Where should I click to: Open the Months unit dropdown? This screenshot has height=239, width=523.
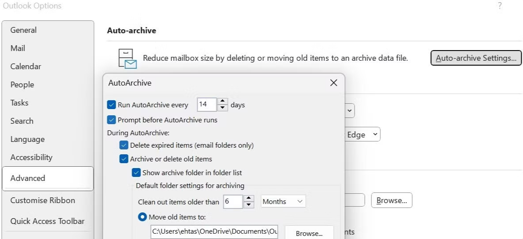tap(283, 201)
